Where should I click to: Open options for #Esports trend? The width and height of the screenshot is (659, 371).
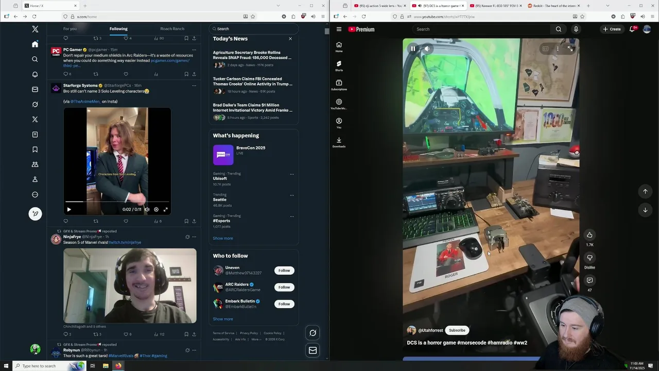tap(292, 216)
